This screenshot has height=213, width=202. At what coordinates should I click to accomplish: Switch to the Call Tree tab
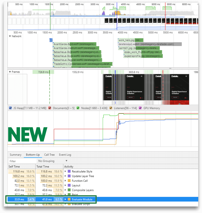click(x=49, y=155)
